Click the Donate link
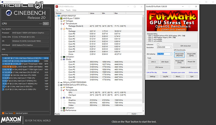 [165, 72]
